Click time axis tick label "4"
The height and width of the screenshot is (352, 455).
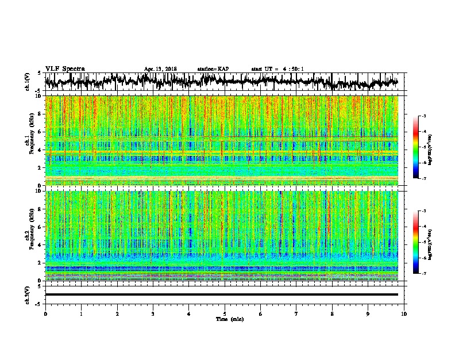189,314
